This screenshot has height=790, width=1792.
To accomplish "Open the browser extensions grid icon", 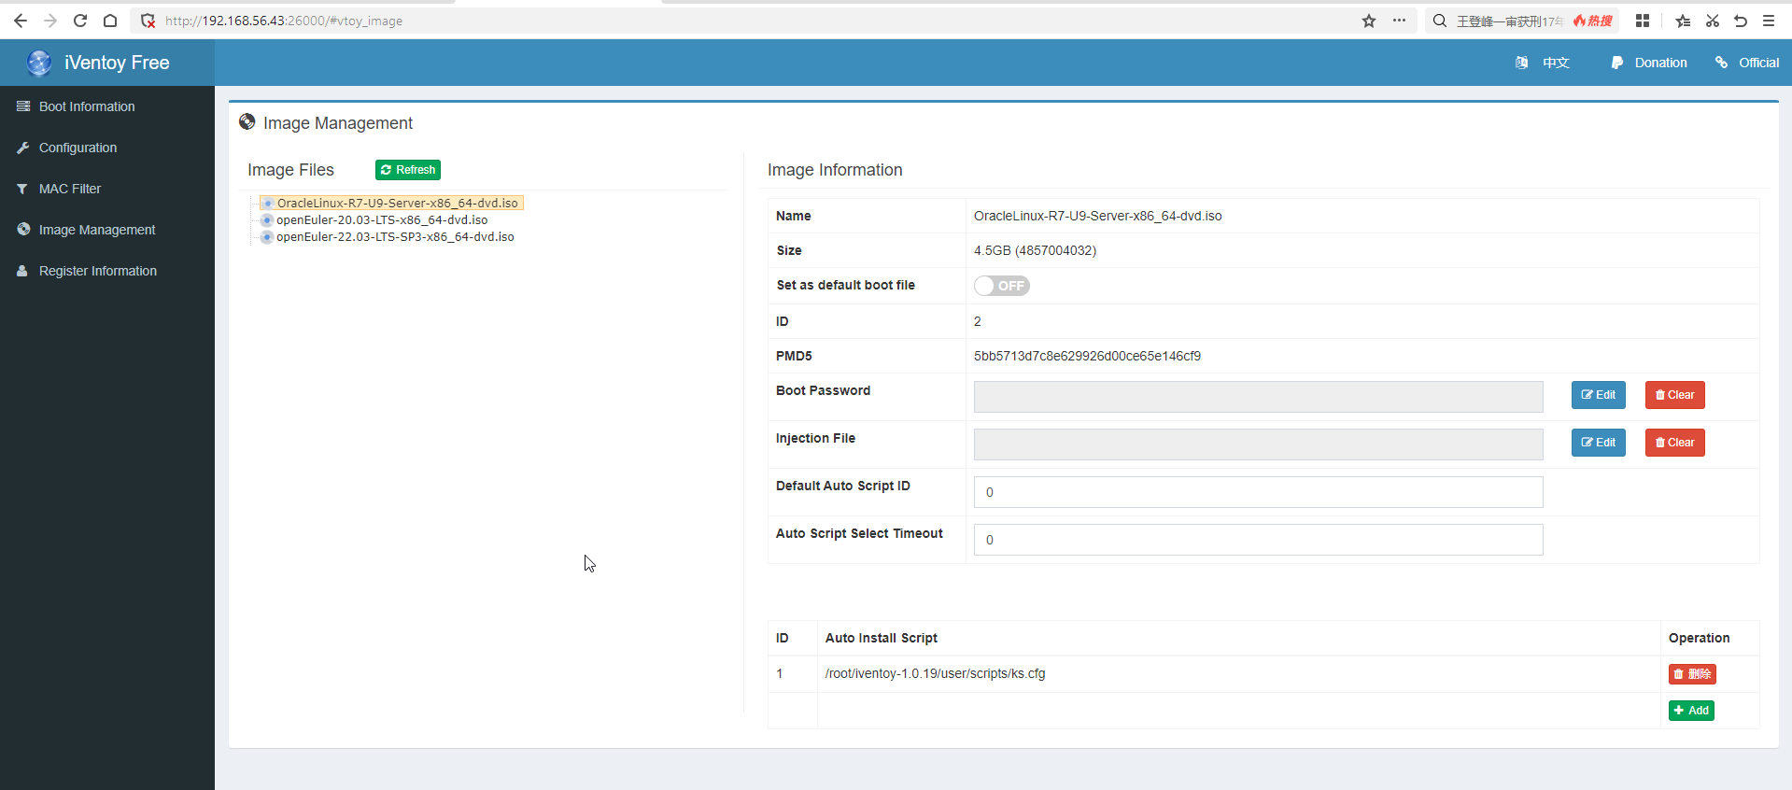I will (x=1643, y=21).
